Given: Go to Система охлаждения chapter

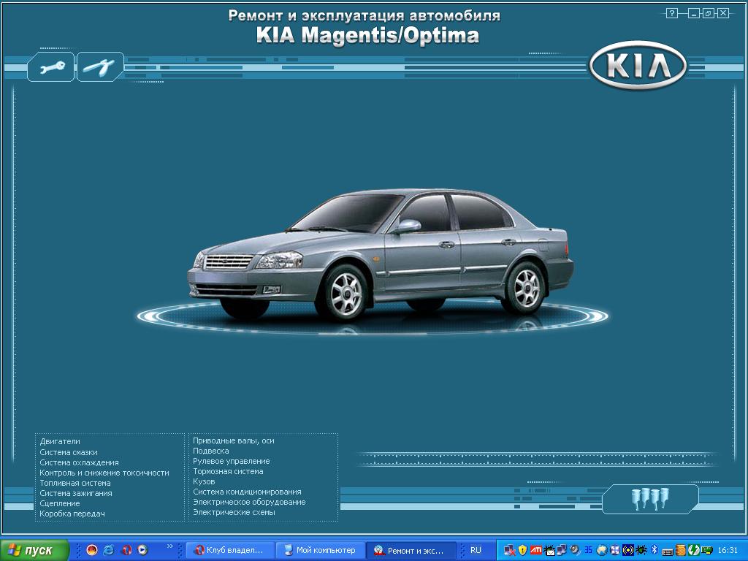Looking at the screenshot, I should [79, 462].
